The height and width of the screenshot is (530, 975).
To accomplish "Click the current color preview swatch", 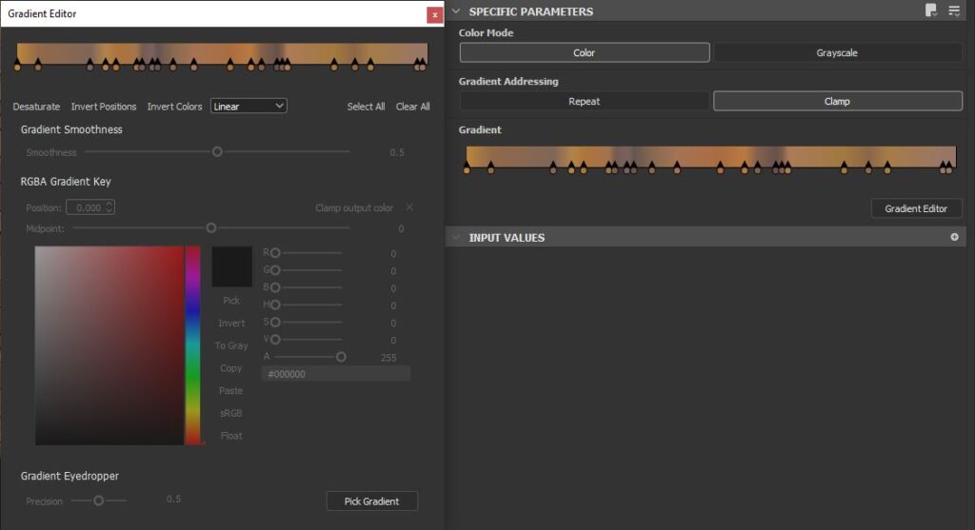I will 232,266.
